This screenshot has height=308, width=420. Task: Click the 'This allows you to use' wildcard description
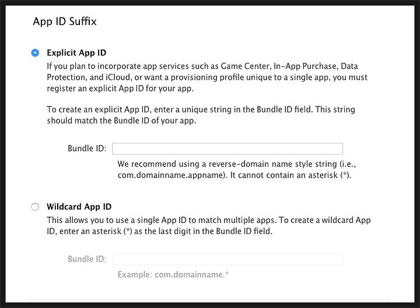(x=209, y=226)
